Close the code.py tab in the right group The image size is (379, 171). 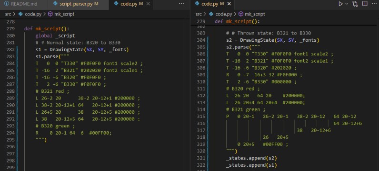click(x=229, y=4)
